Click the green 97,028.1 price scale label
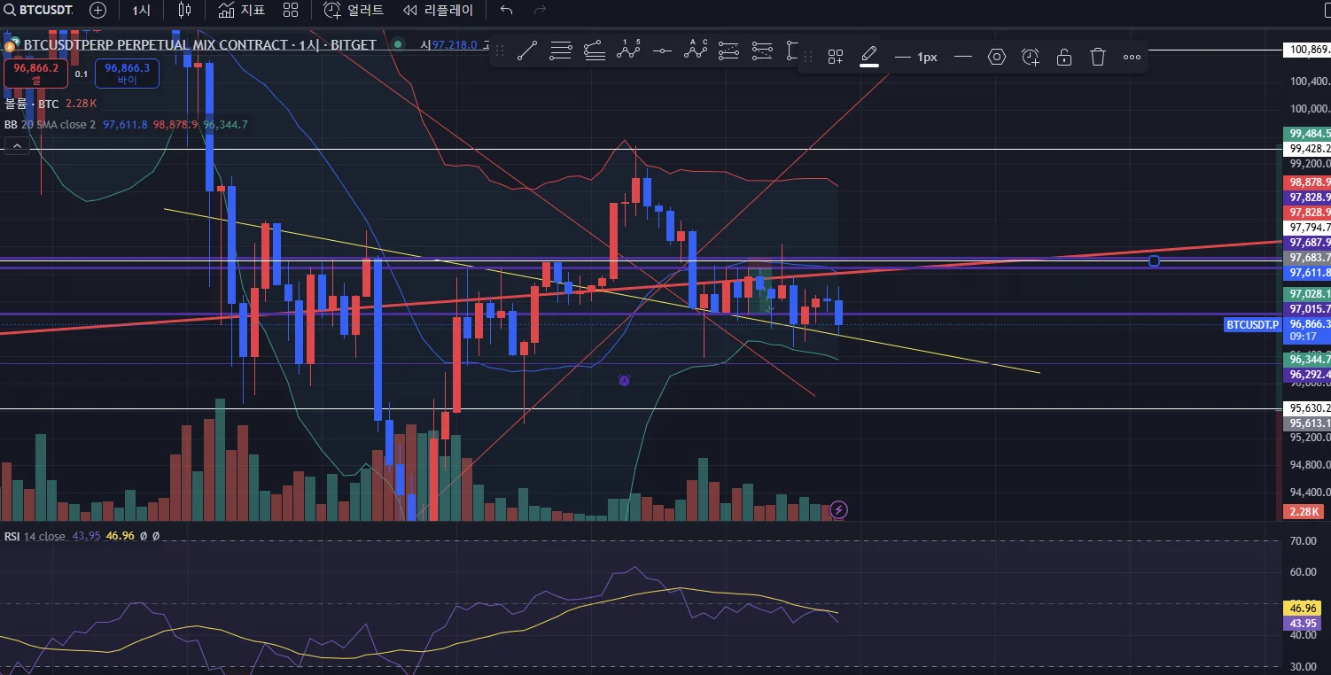This screenshot has width=1331, height=675. click(x=1308, y=293)
